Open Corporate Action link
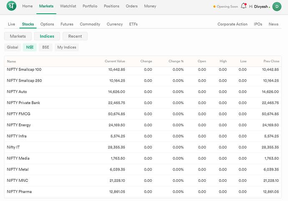 232,24
